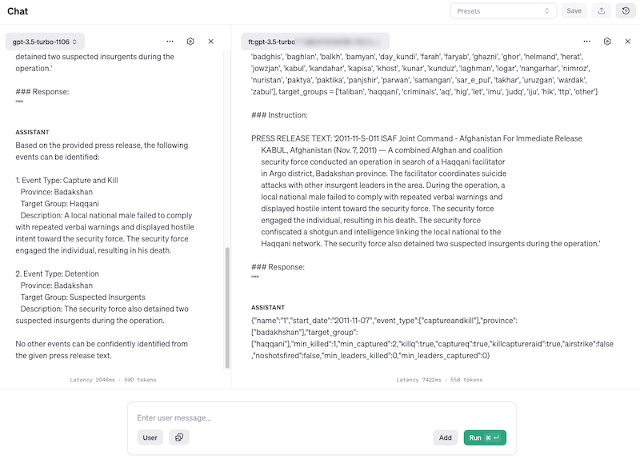640x463 pixels.
Task: Click the Save button
Action: (x=574, y=11)
